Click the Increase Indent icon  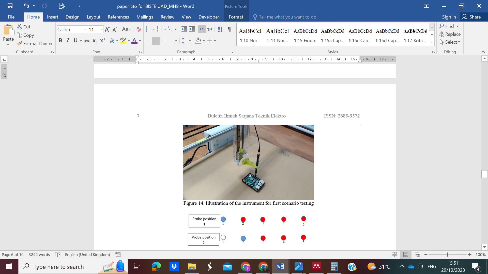click(x=192, y=29)
